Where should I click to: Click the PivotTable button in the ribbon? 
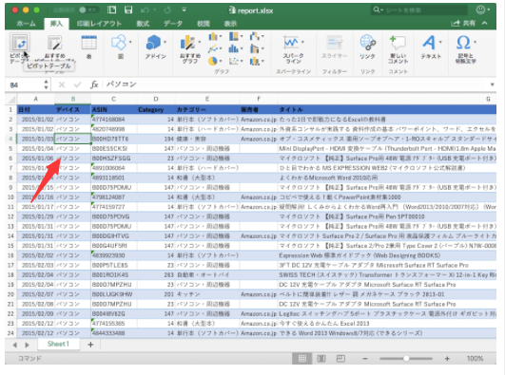(20, 48)
